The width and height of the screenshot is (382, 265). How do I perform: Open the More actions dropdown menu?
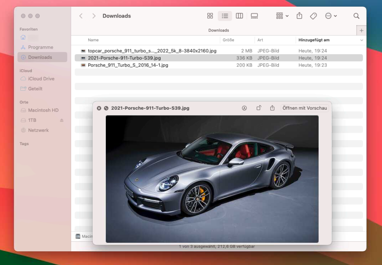(331, 16)
